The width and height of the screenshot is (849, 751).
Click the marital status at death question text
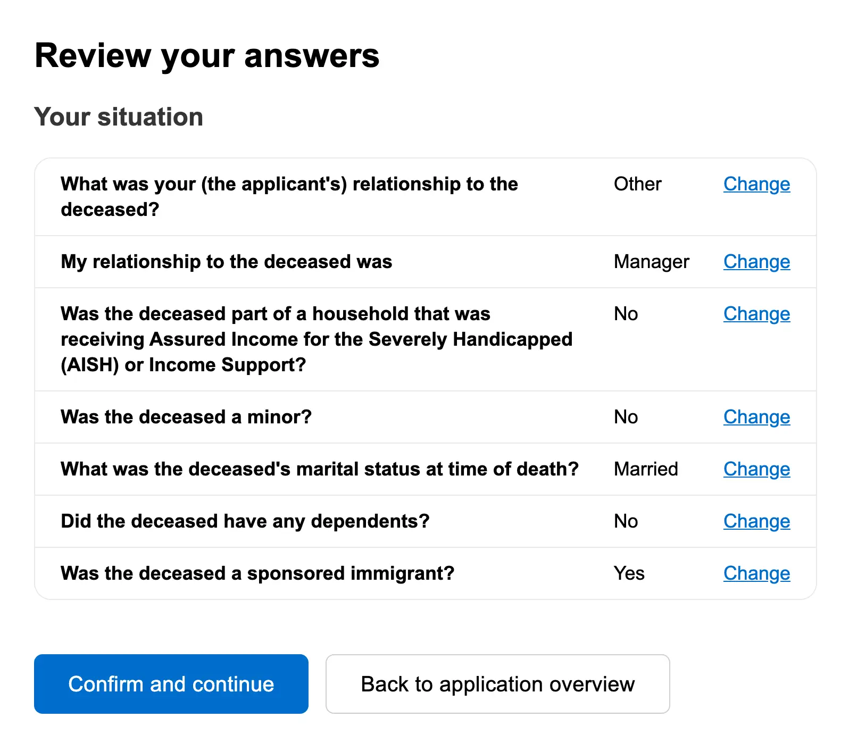click(319, 469)
